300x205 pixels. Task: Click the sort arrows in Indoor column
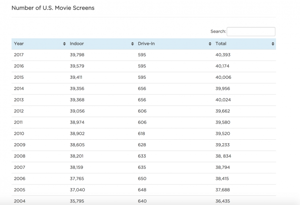click(x=133, y=44)
